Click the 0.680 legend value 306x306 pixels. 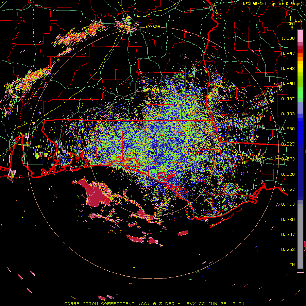pos(288,129)
